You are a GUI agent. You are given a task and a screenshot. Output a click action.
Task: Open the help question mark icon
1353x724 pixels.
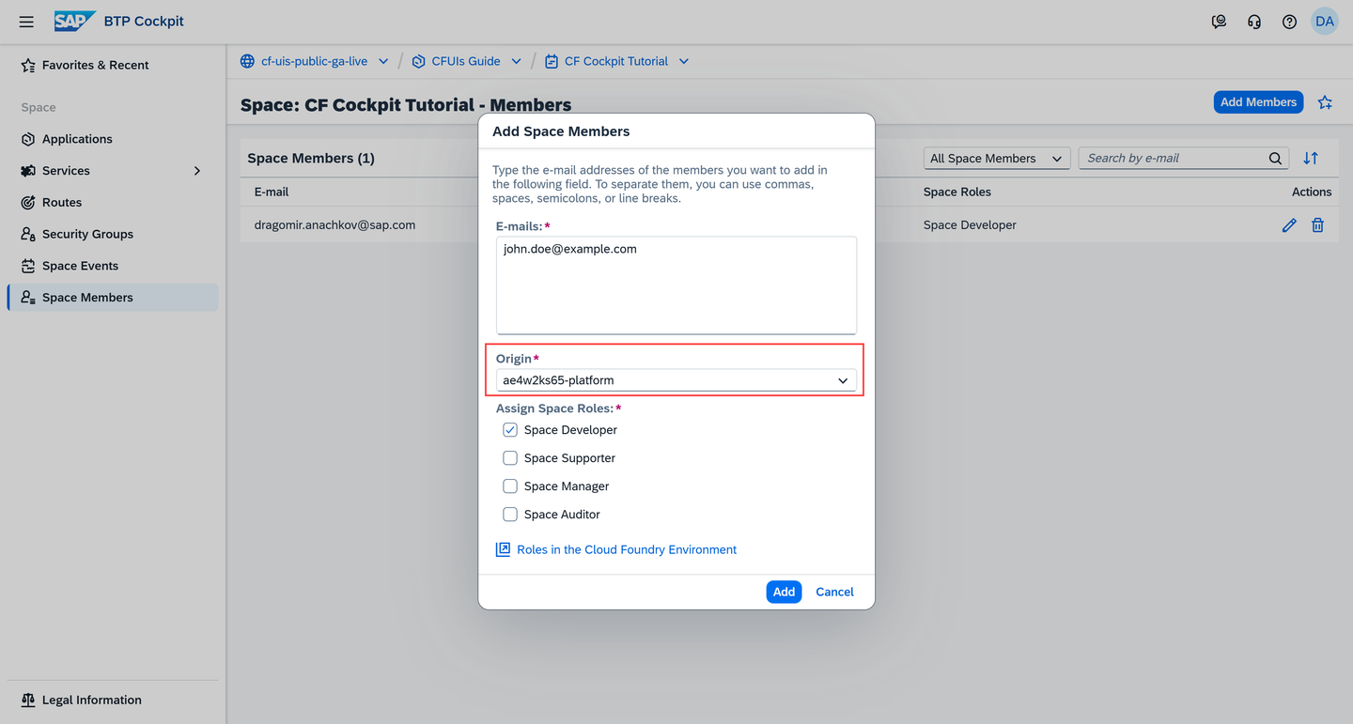1289,22
